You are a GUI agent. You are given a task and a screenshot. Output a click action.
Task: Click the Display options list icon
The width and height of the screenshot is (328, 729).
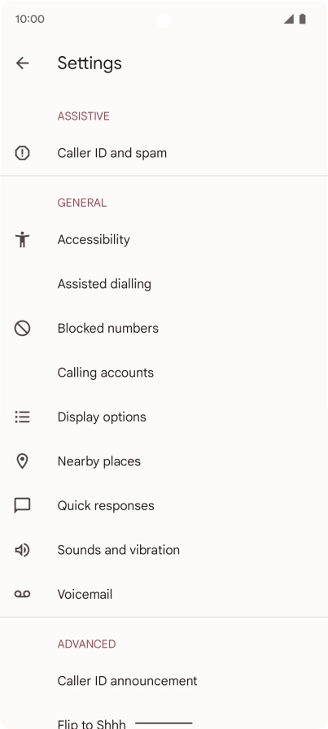pos(22,417)
